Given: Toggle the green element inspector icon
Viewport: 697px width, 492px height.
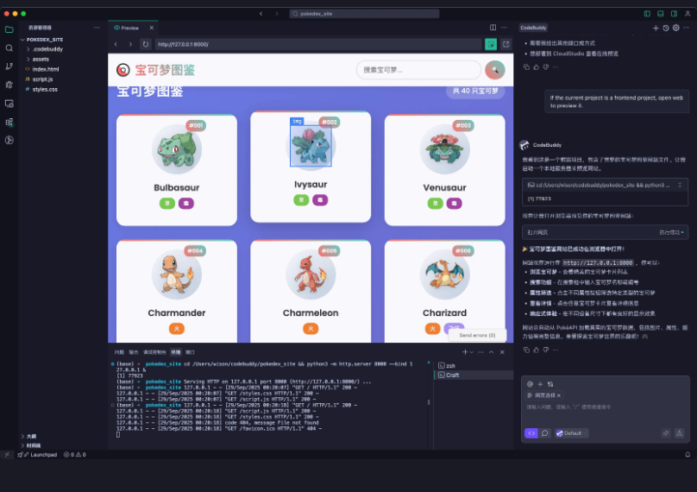Looking at the screenshot, I should 491,44.
